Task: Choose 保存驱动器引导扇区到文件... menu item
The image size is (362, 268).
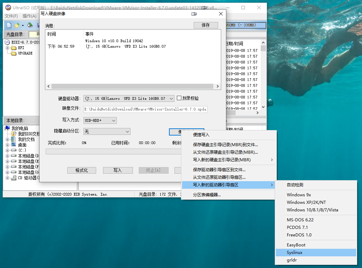Action: tap(229, 170)
